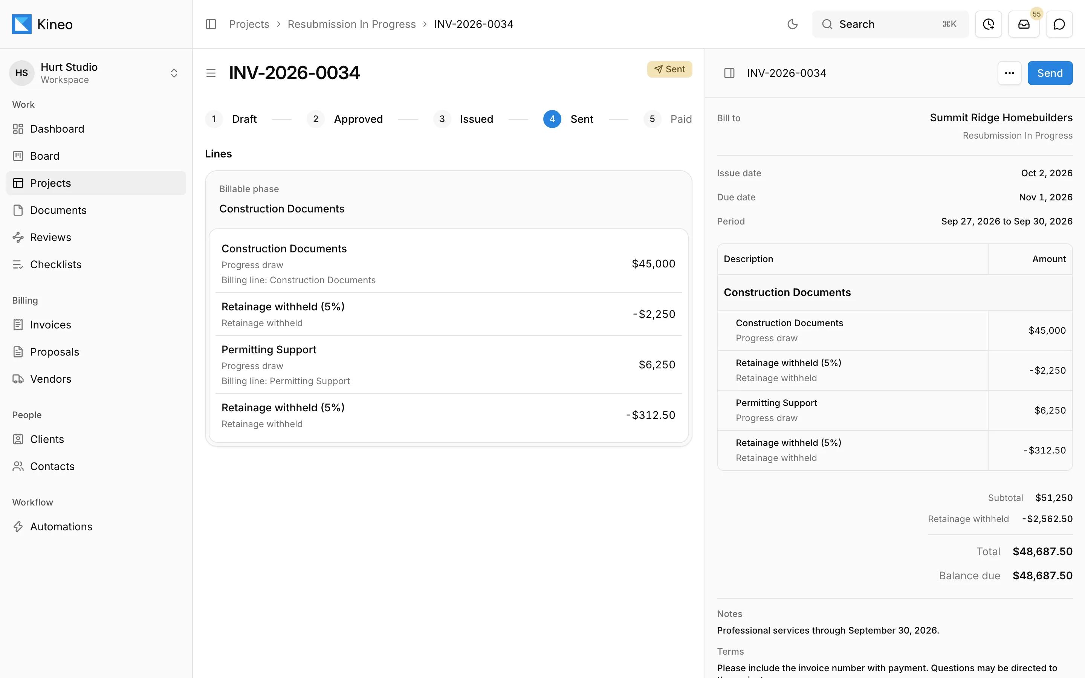Click the Resubmission In Progress project label under Bill to
1085x678 pixels.
click(1017, 136)
